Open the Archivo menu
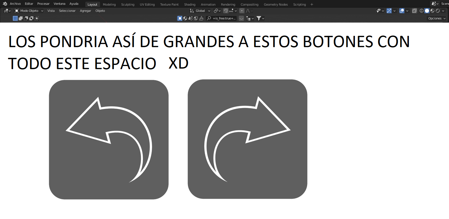 point(15,4)
